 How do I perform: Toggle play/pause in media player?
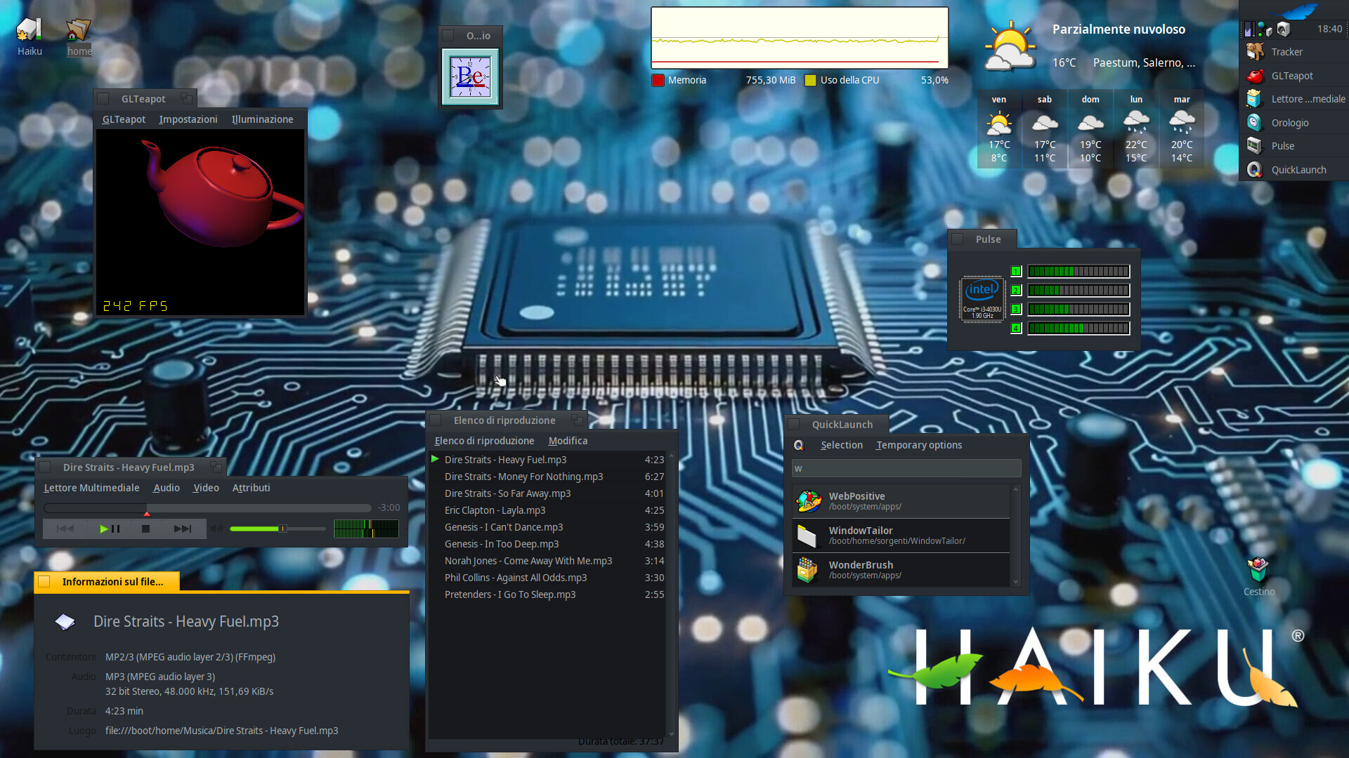pos(110,528)
